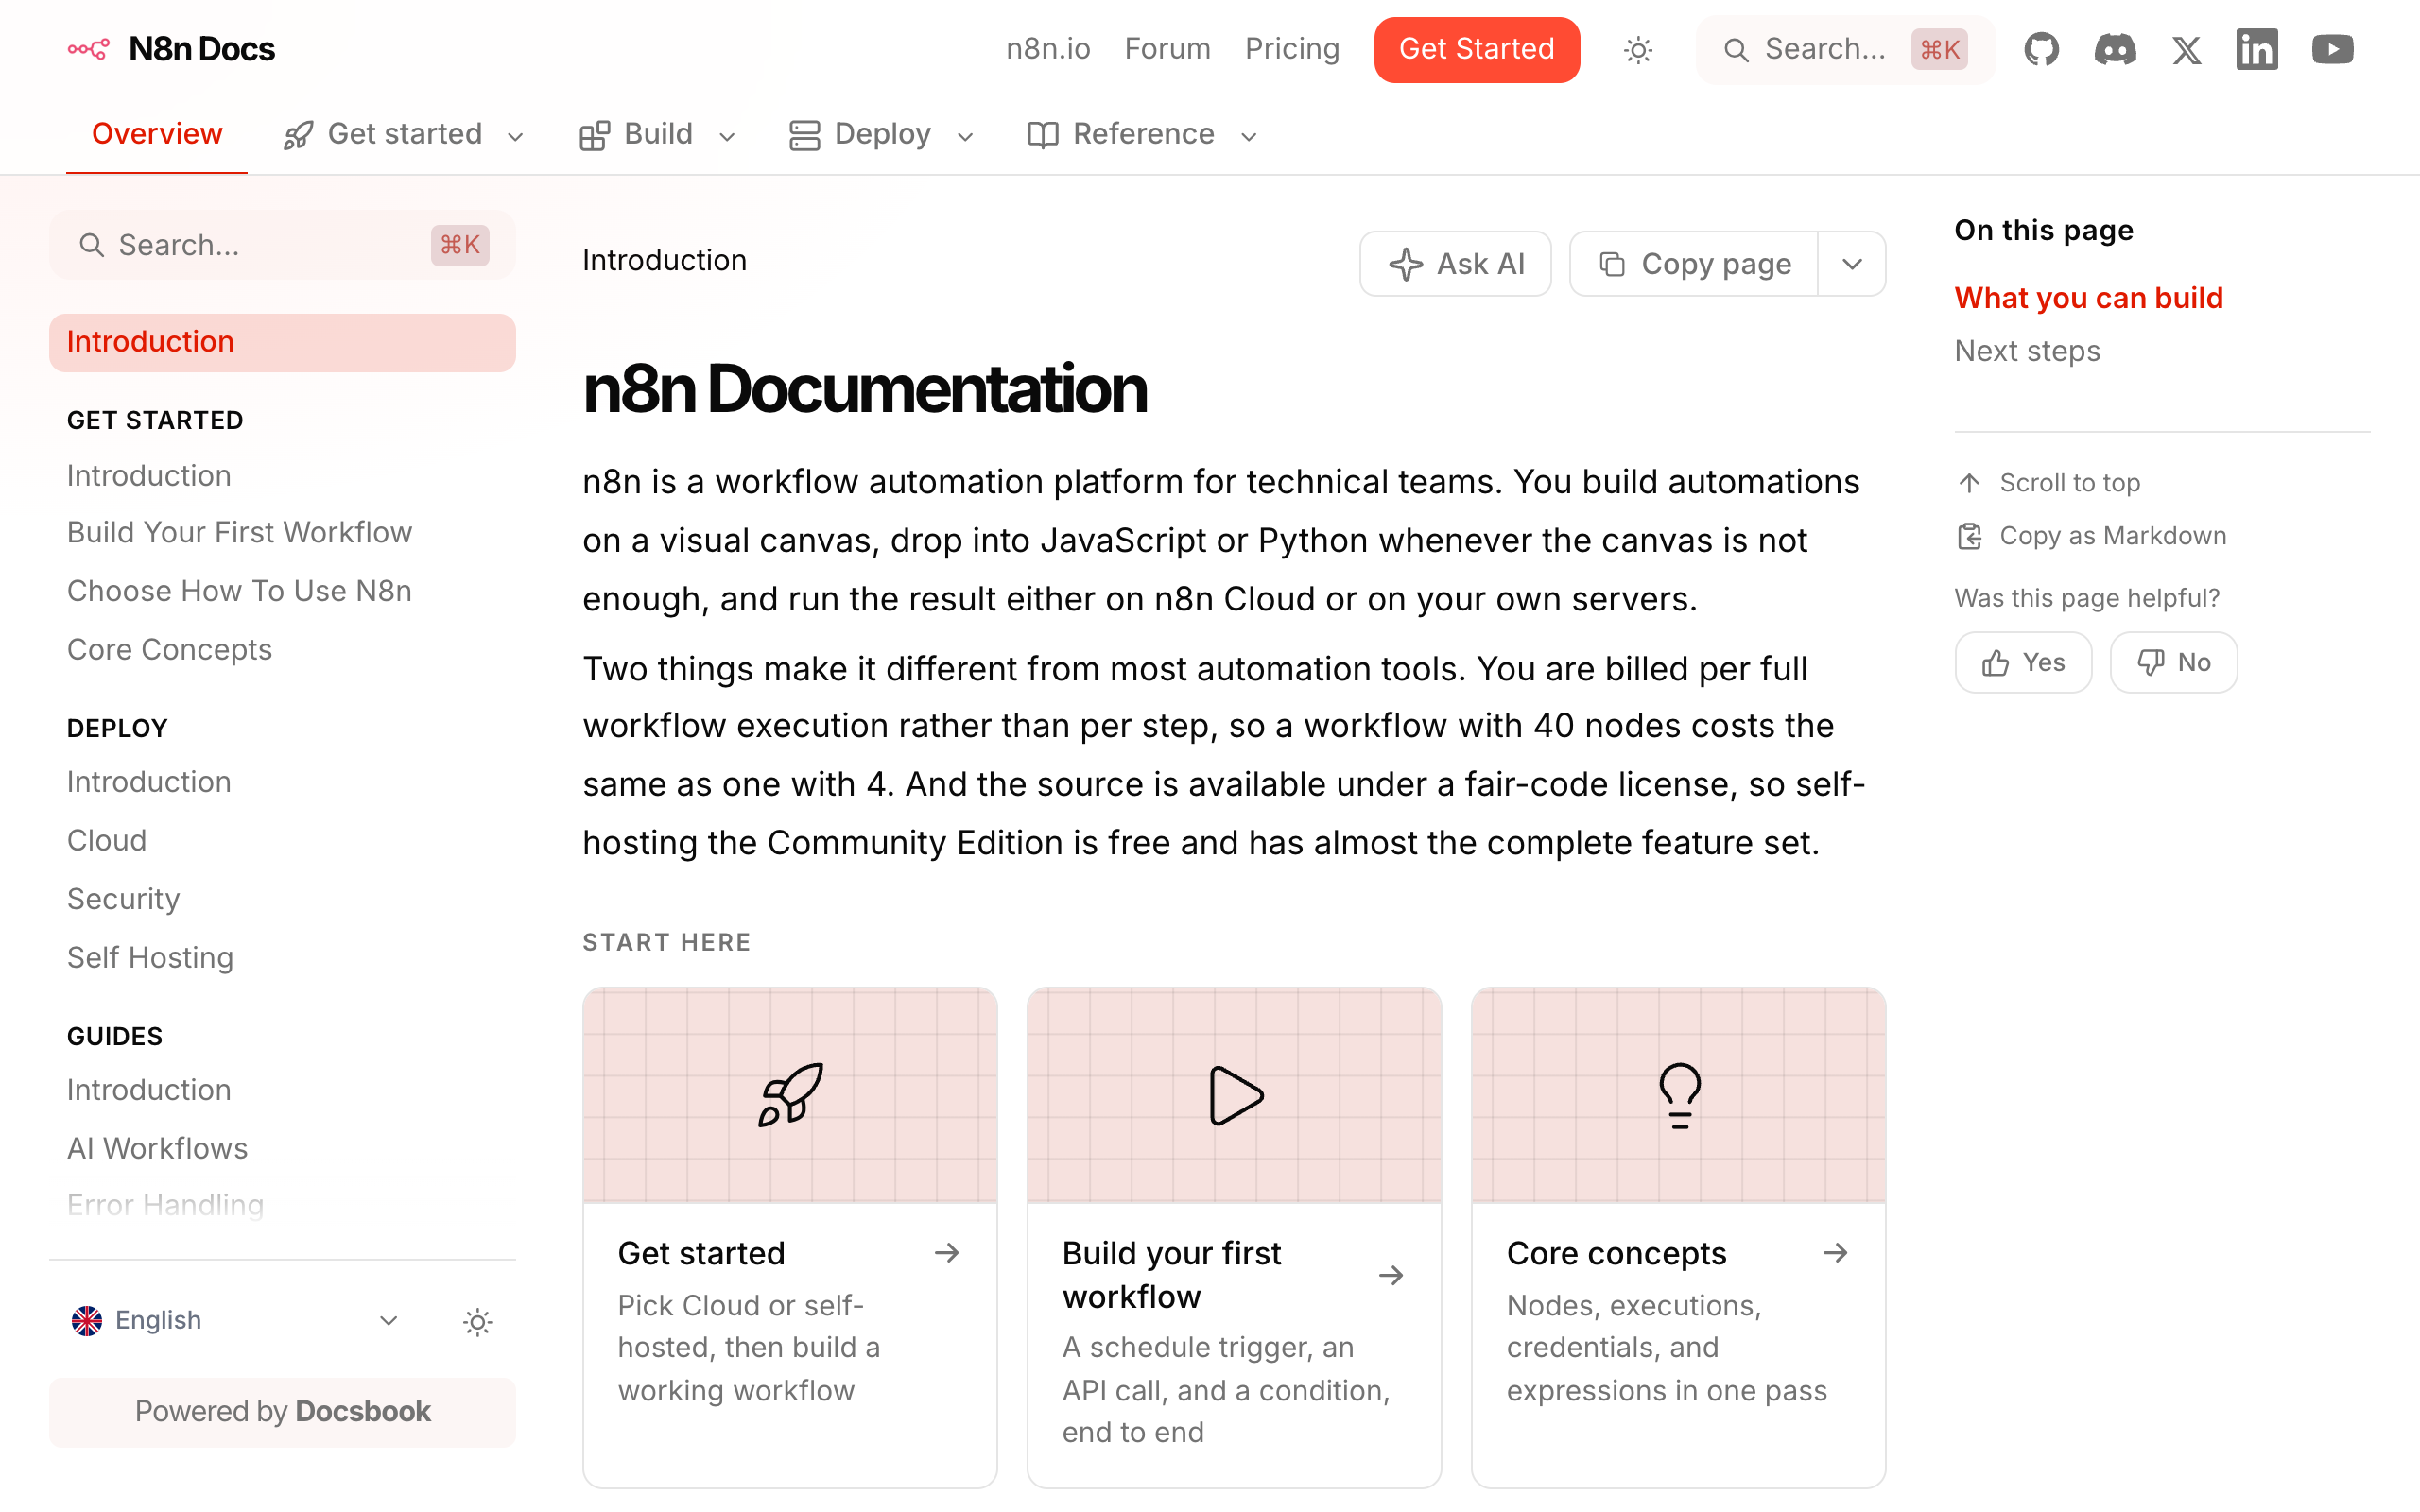Viewport: 2420px width, 1512px height.
Task: Open the YouTube icon link
Action: pyautogui.click(x=2332, y=49)
